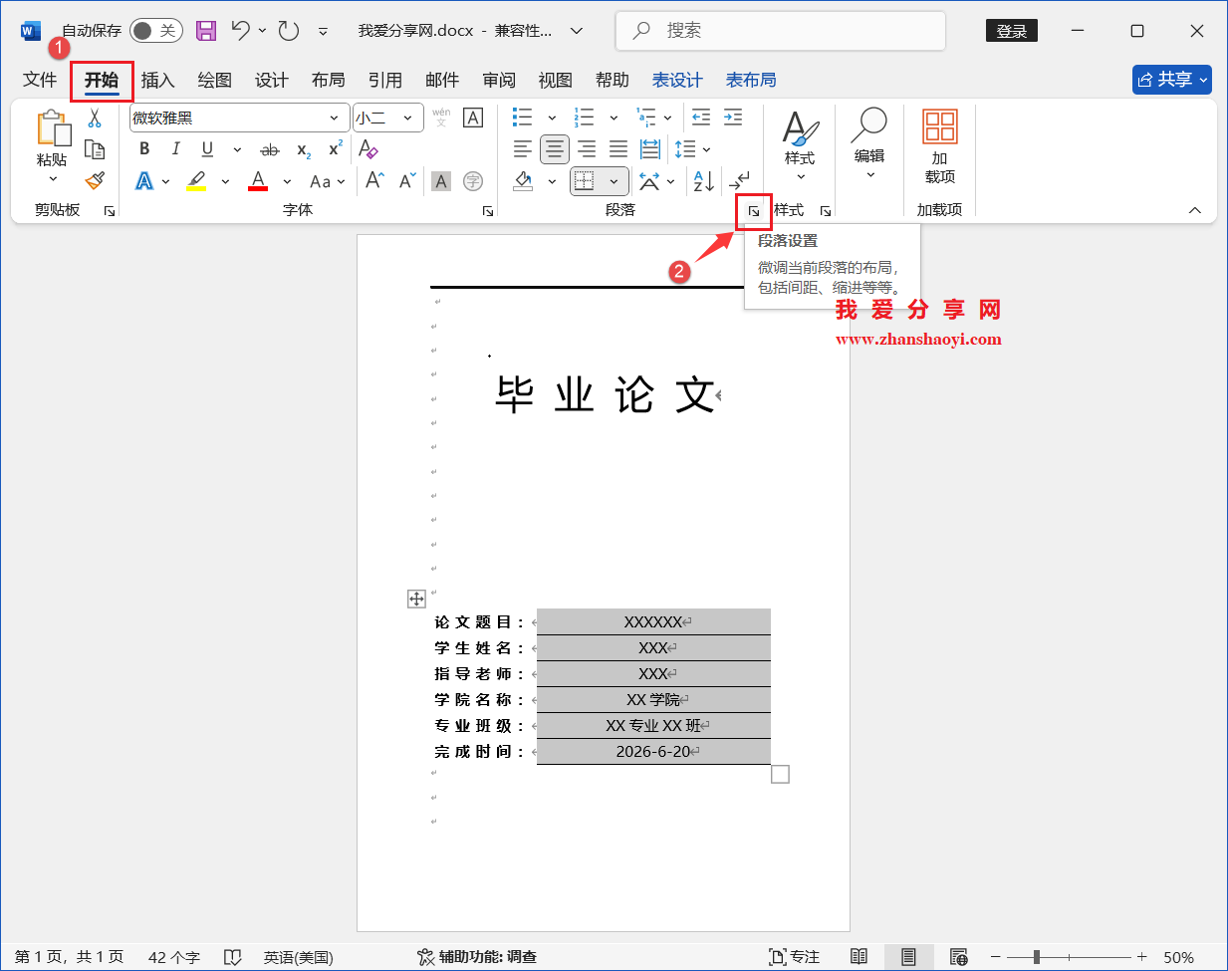Click the Save floppy disk icon
1228x971 pixels.
click(206, 31)
